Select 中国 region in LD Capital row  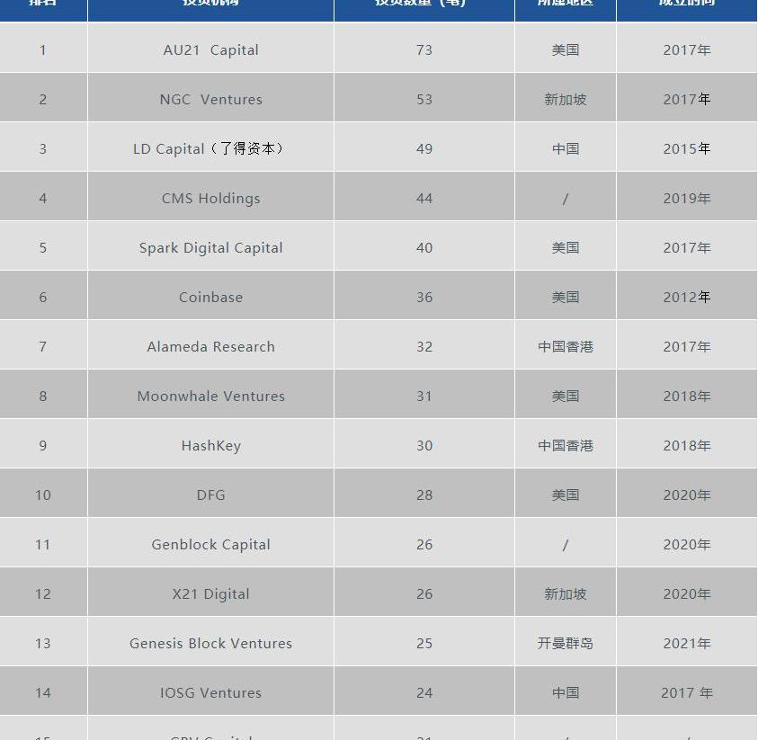(x=565, y=148)
